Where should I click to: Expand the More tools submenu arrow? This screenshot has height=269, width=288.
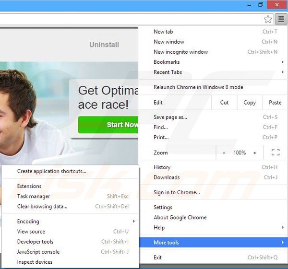283,243
